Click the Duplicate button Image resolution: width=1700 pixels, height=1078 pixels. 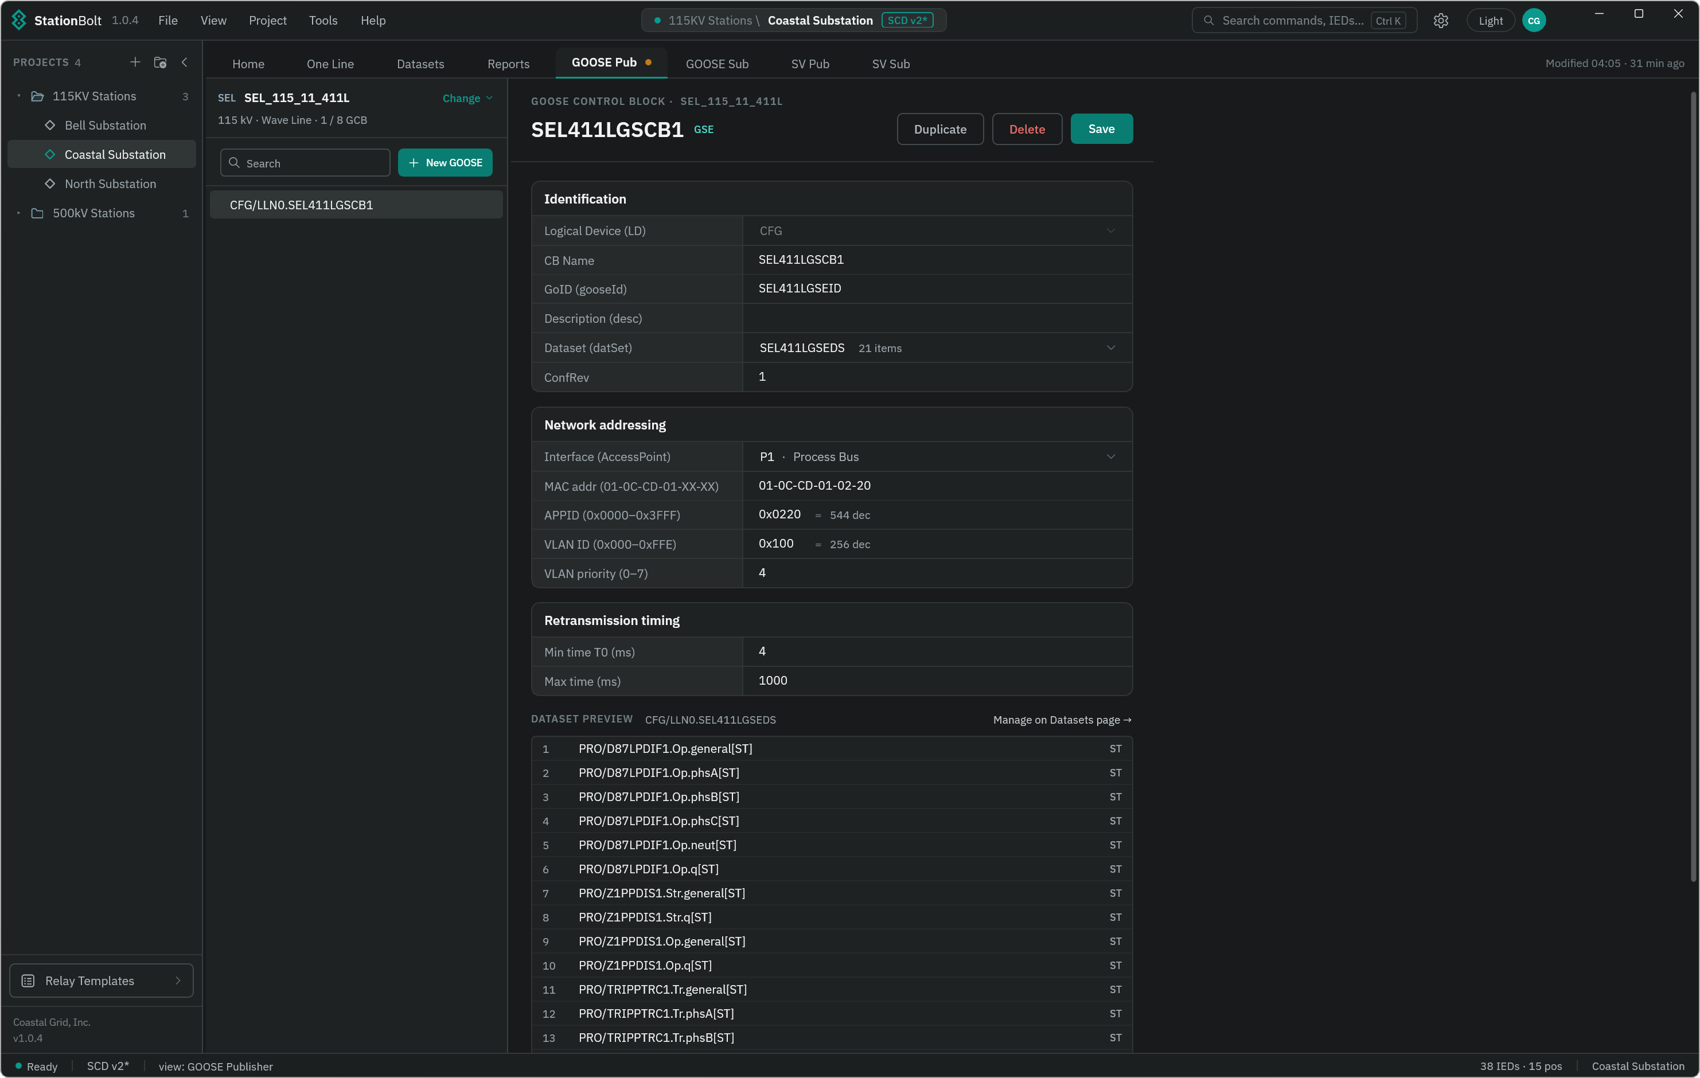939,129
